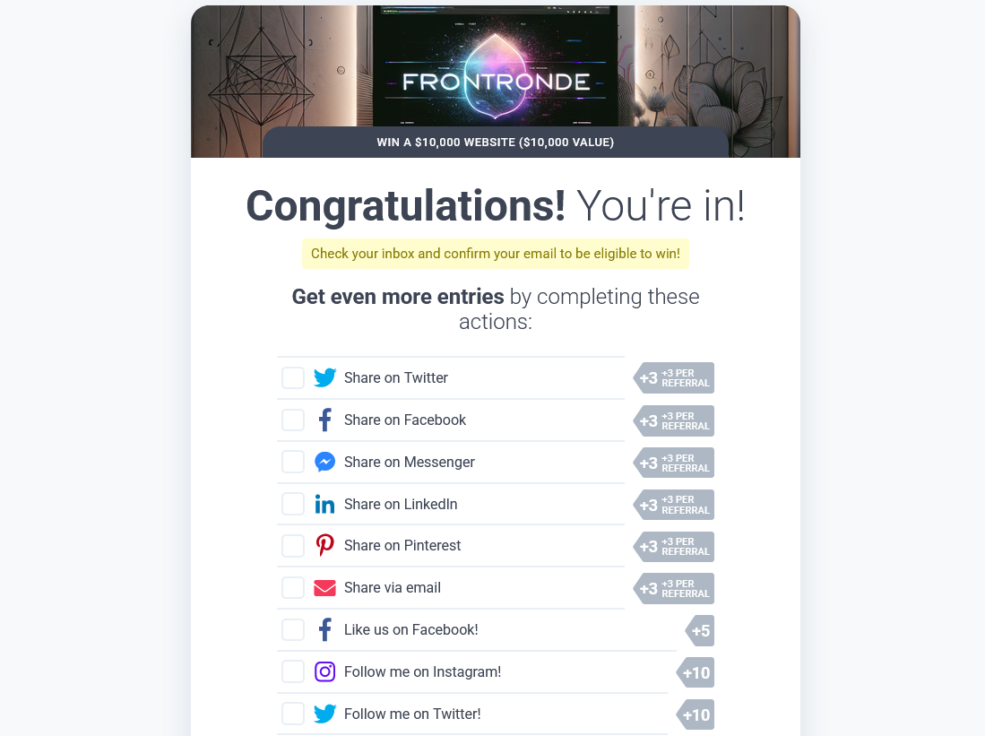The height and width of the screenshot is (736, 985).
Task: Click the Instagram icon beside Follow me
Action: coord(324,672)
